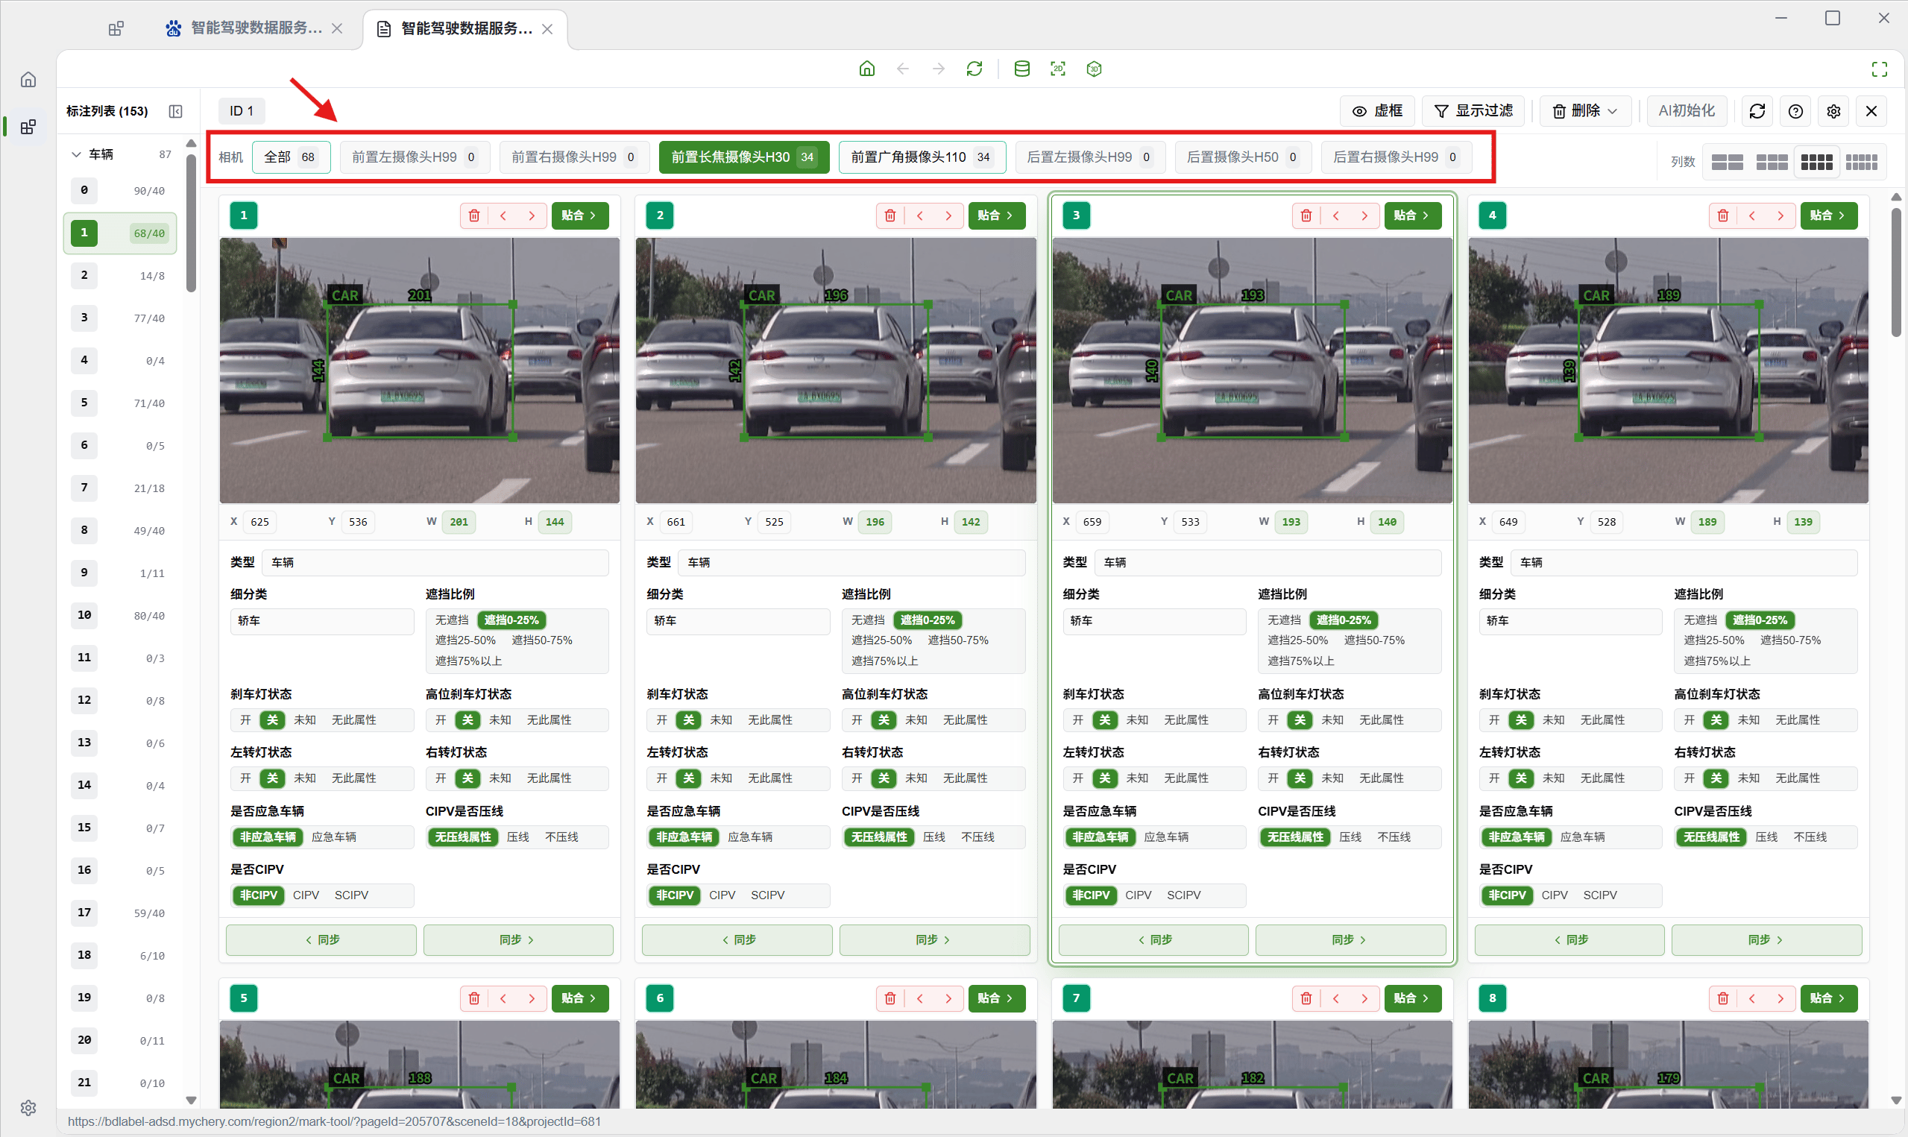Click the home icon in top toolbar
1908x1137 pixels.
(x=866, y=69)
